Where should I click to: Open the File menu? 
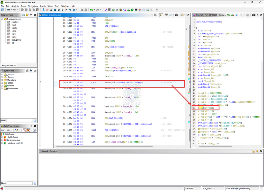click(x=3, y=6)
